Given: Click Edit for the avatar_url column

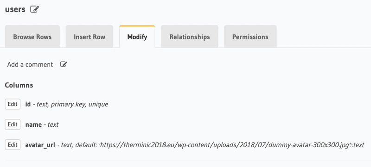Looking at the screenshot, I should [13, 145].
